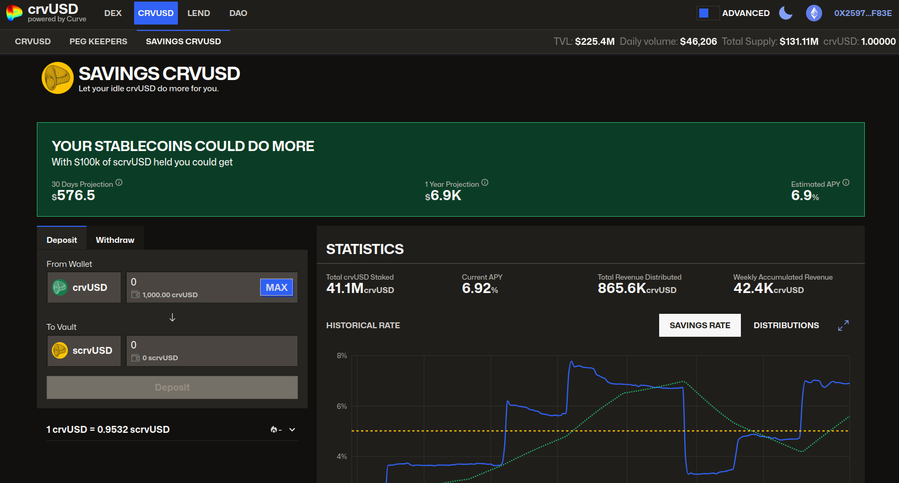Click the crvUSD token icon in From Wallet
The image size is (899, 483).
pos(60,287)
